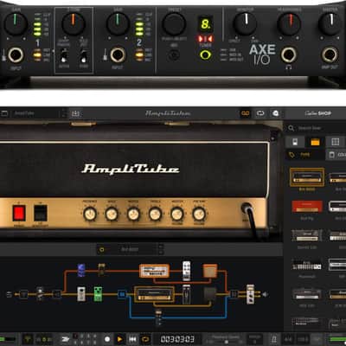
Task: Click the Pre Amp volume knob
Action: click(x=199, y=215)
